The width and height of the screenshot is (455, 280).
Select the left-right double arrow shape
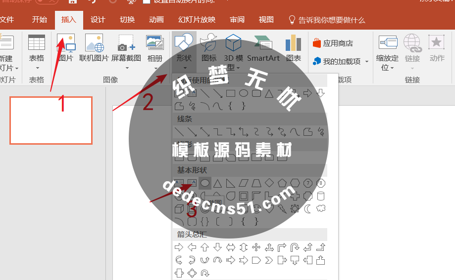pyautogui.click(x=230, y=247)
